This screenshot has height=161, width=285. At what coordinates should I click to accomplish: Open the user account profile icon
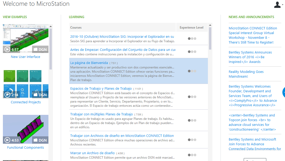tap(277, 5)
